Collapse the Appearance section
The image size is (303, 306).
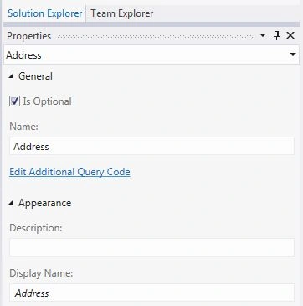coord(11,203)
